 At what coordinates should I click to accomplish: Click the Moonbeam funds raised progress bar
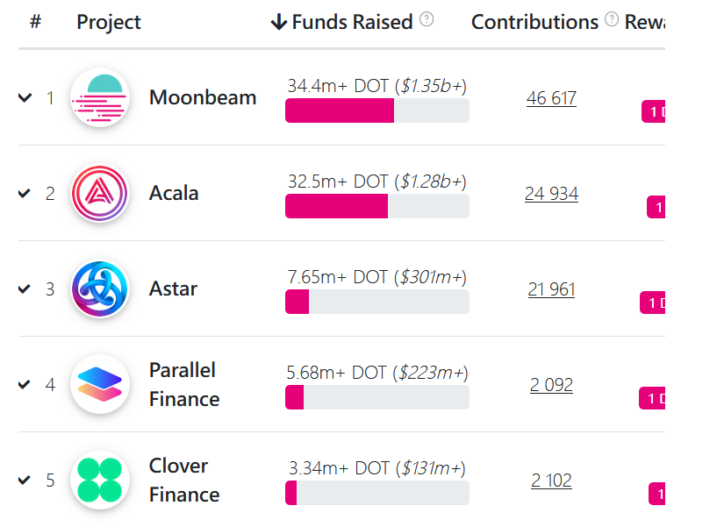[x=376, y=110]
